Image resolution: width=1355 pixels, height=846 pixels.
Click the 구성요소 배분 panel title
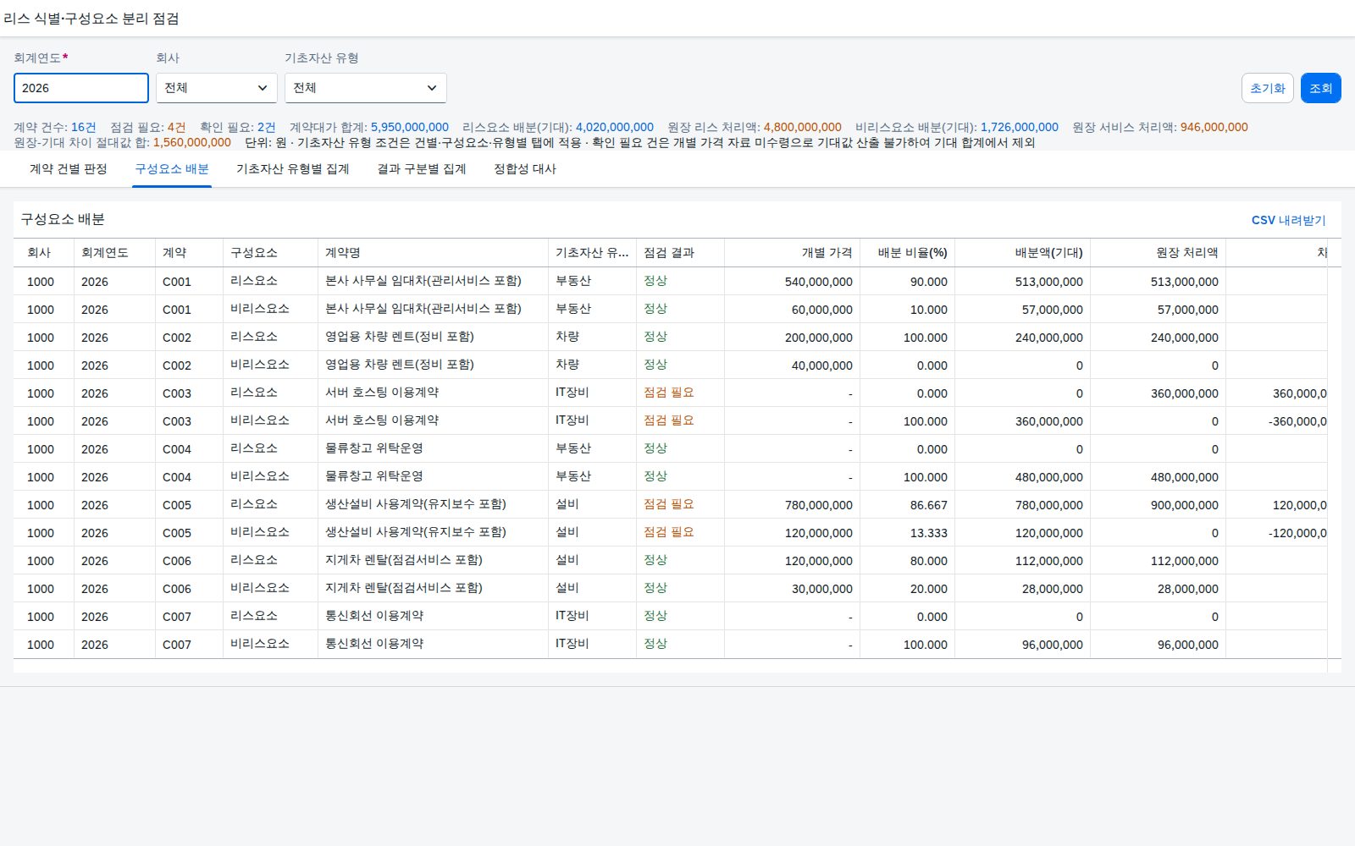63,219
